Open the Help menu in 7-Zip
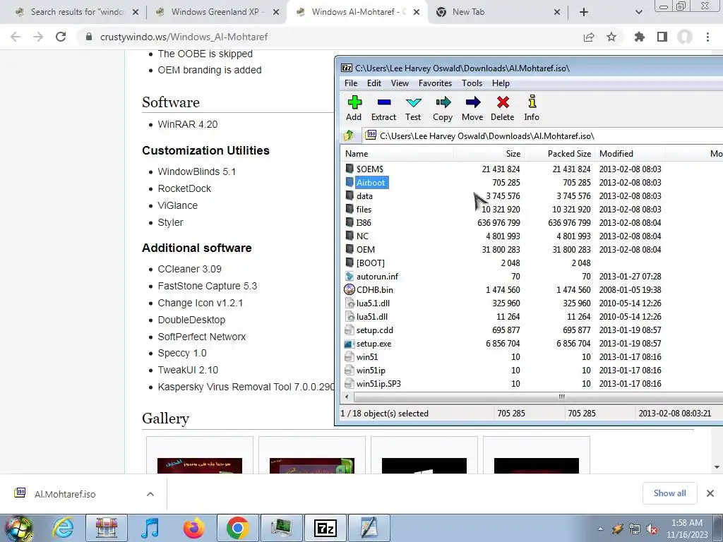 [x=501, y=83]
